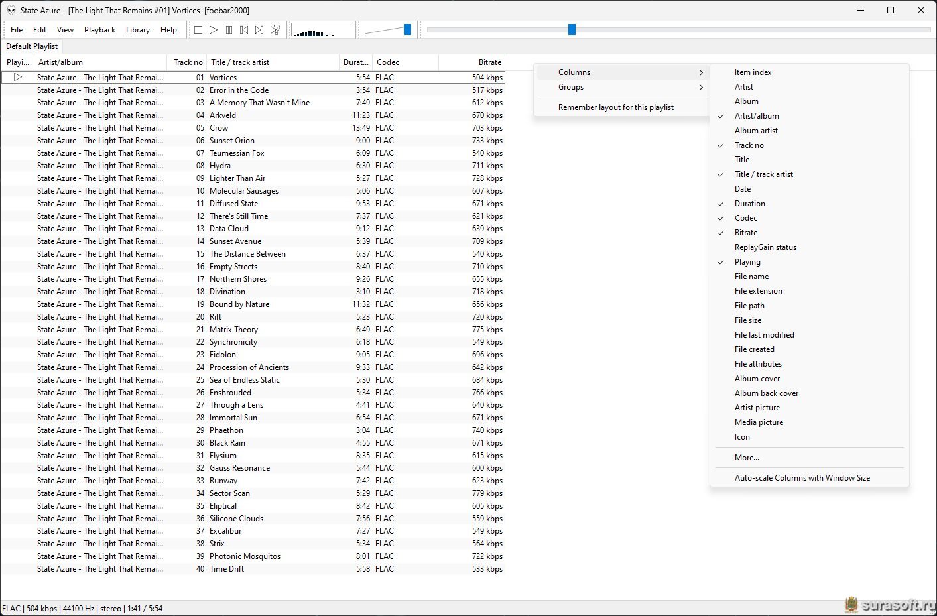The height and width of the screenshot is (616, 937).
Task: Enable the Title column option
Action: pos(809,160)
